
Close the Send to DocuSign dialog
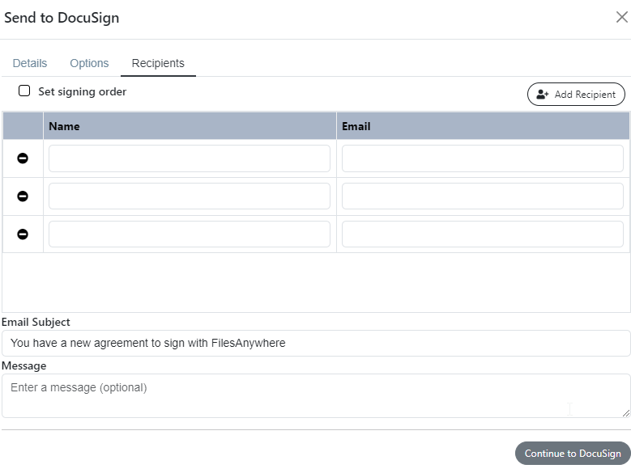[622, 17]
